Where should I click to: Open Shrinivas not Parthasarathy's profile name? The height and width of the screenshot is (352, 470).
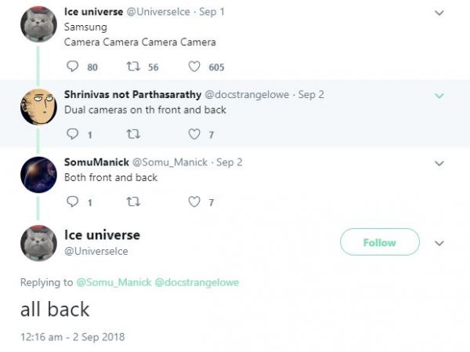(x=132, y=95)
